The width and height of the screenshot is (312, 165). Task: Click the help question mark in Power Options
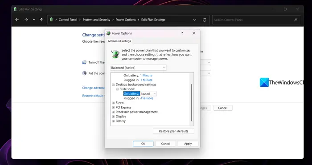[x=182, y=33]
